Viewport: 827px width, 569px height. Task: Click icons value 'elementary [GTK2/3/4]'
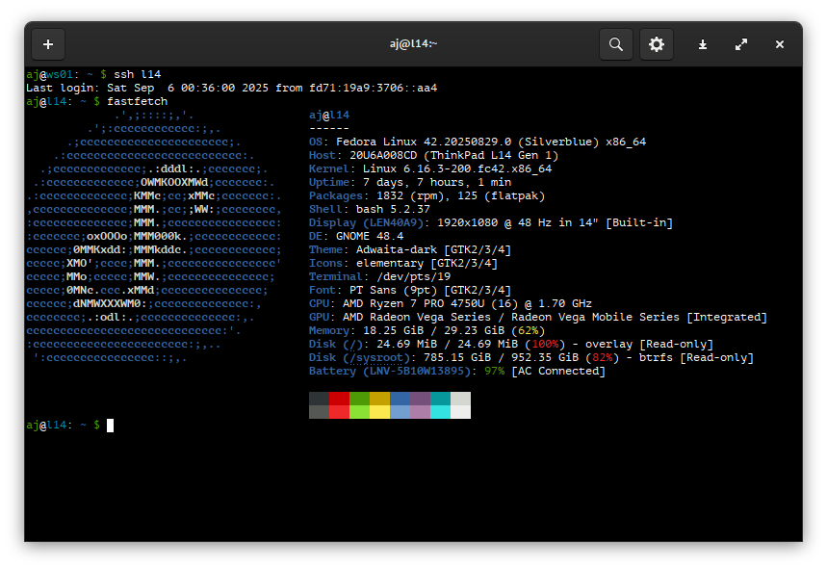tap(426, 264)
